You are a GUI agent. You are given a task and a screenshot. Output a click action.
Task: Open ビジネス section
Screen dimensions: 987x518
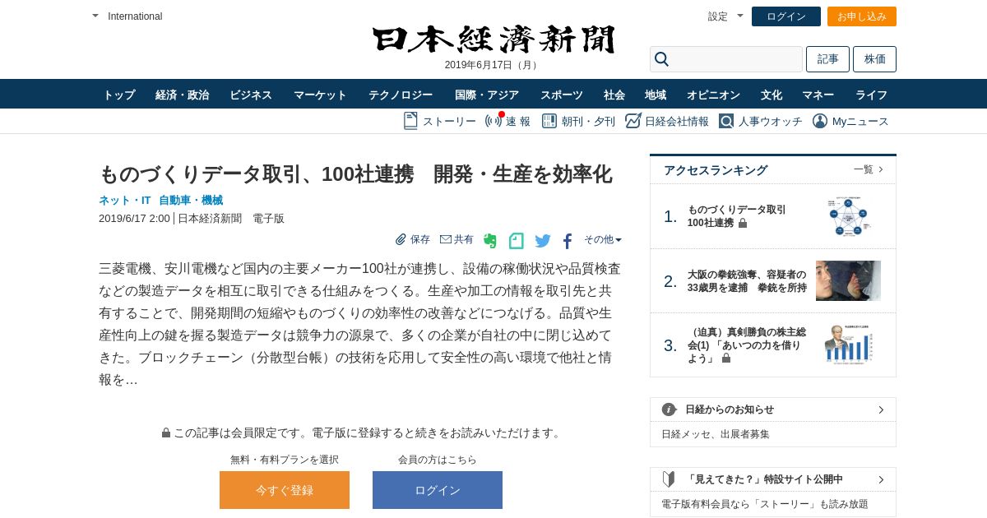(251, 95)
